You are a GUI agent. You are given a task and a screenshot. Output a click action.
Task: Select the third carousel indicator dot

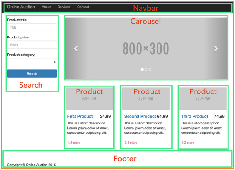tap(149, 69)
